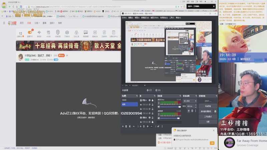267x150 pixels.
Task: Open options dots for 麦克风/Aux channel
Action: click(x=159, y=103)
